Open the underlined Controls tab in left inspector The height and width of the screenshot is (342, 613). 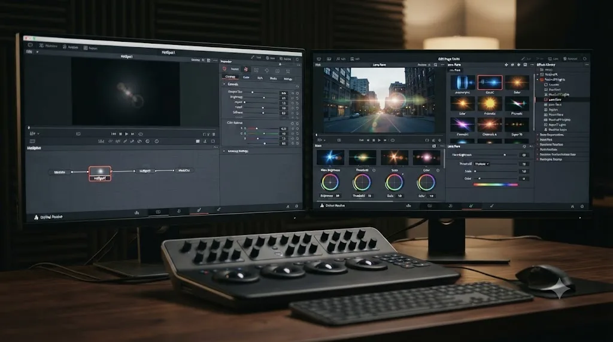click(x=230, y=77)
